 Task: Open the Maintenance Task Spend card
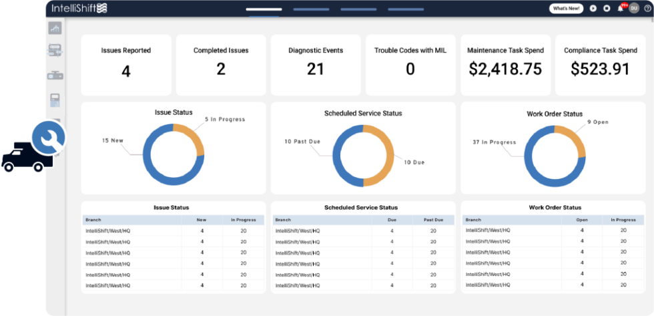point(505,65)
